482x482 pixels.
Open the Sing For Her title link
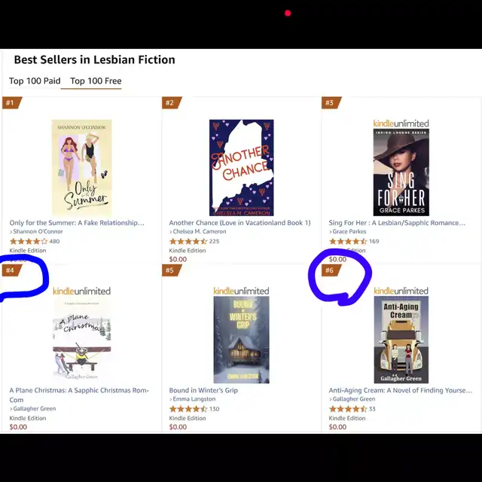397,223
